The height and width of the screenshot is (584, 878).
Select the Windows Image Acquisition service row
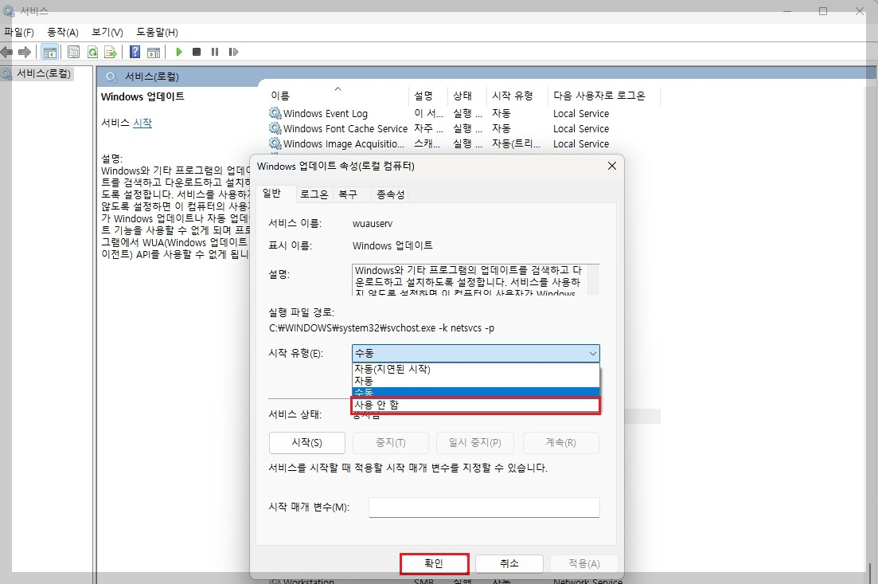[x=464, y=143]
